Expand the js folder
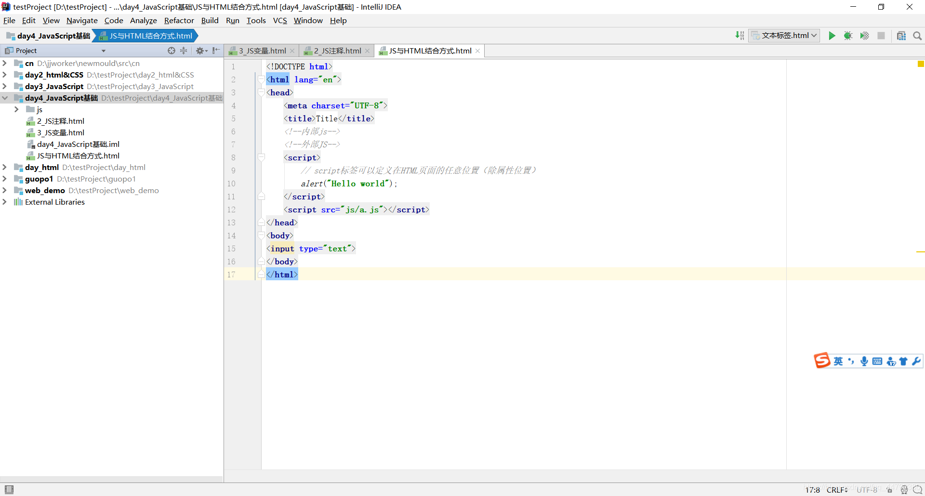This screenshot has height=496, width=925. pyautogui.click(x=16, y=109)
